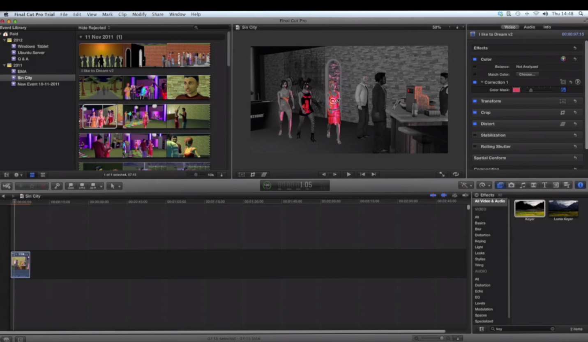
Task: Open the Photos browser camera icon
Action: (512, 185)
